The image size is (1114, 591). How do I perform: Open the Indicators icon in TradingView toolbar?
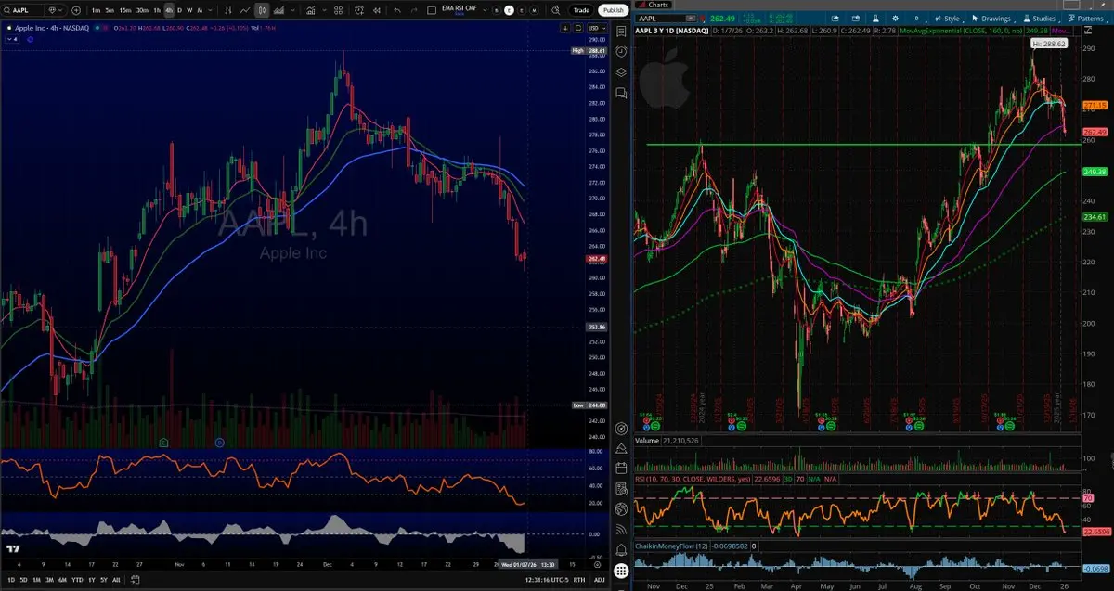(310, 10)
